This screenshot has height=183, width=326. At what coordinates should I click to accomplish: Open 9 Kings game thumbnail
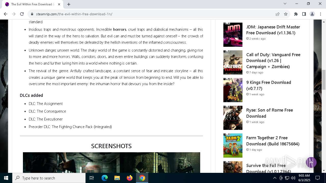233,90
